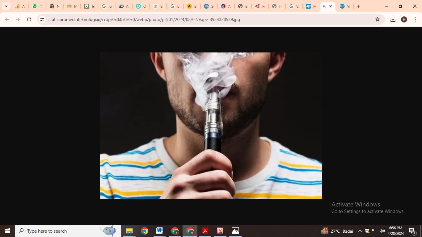Open first Google Chrome taskbar icon
Image resolution: width=422 pixels, height=237 pixels.
tap(145, 231)
